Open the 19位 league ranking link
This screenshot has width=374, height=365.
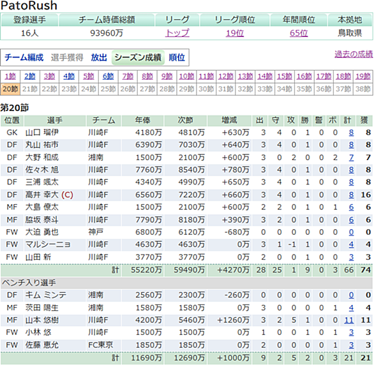coord(235,33)
